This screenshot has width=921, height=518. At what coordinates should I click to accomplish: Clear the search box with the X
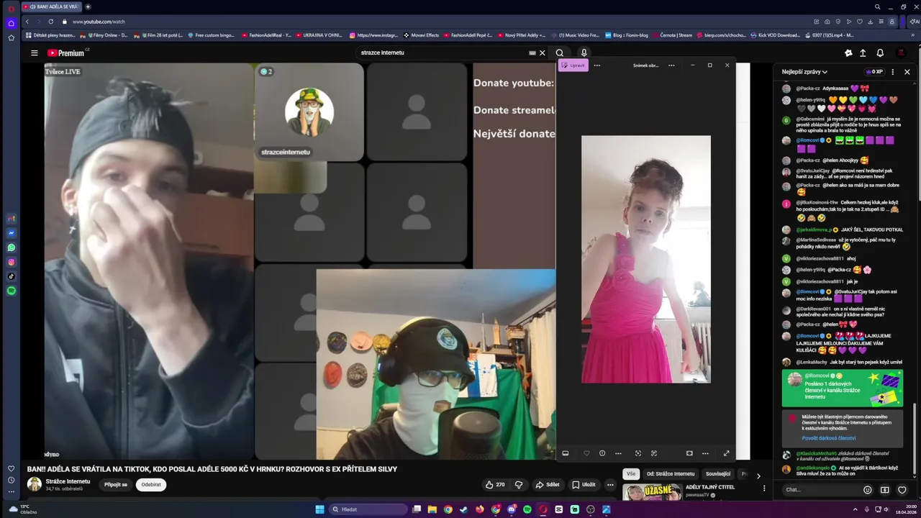tap(543, 53)
